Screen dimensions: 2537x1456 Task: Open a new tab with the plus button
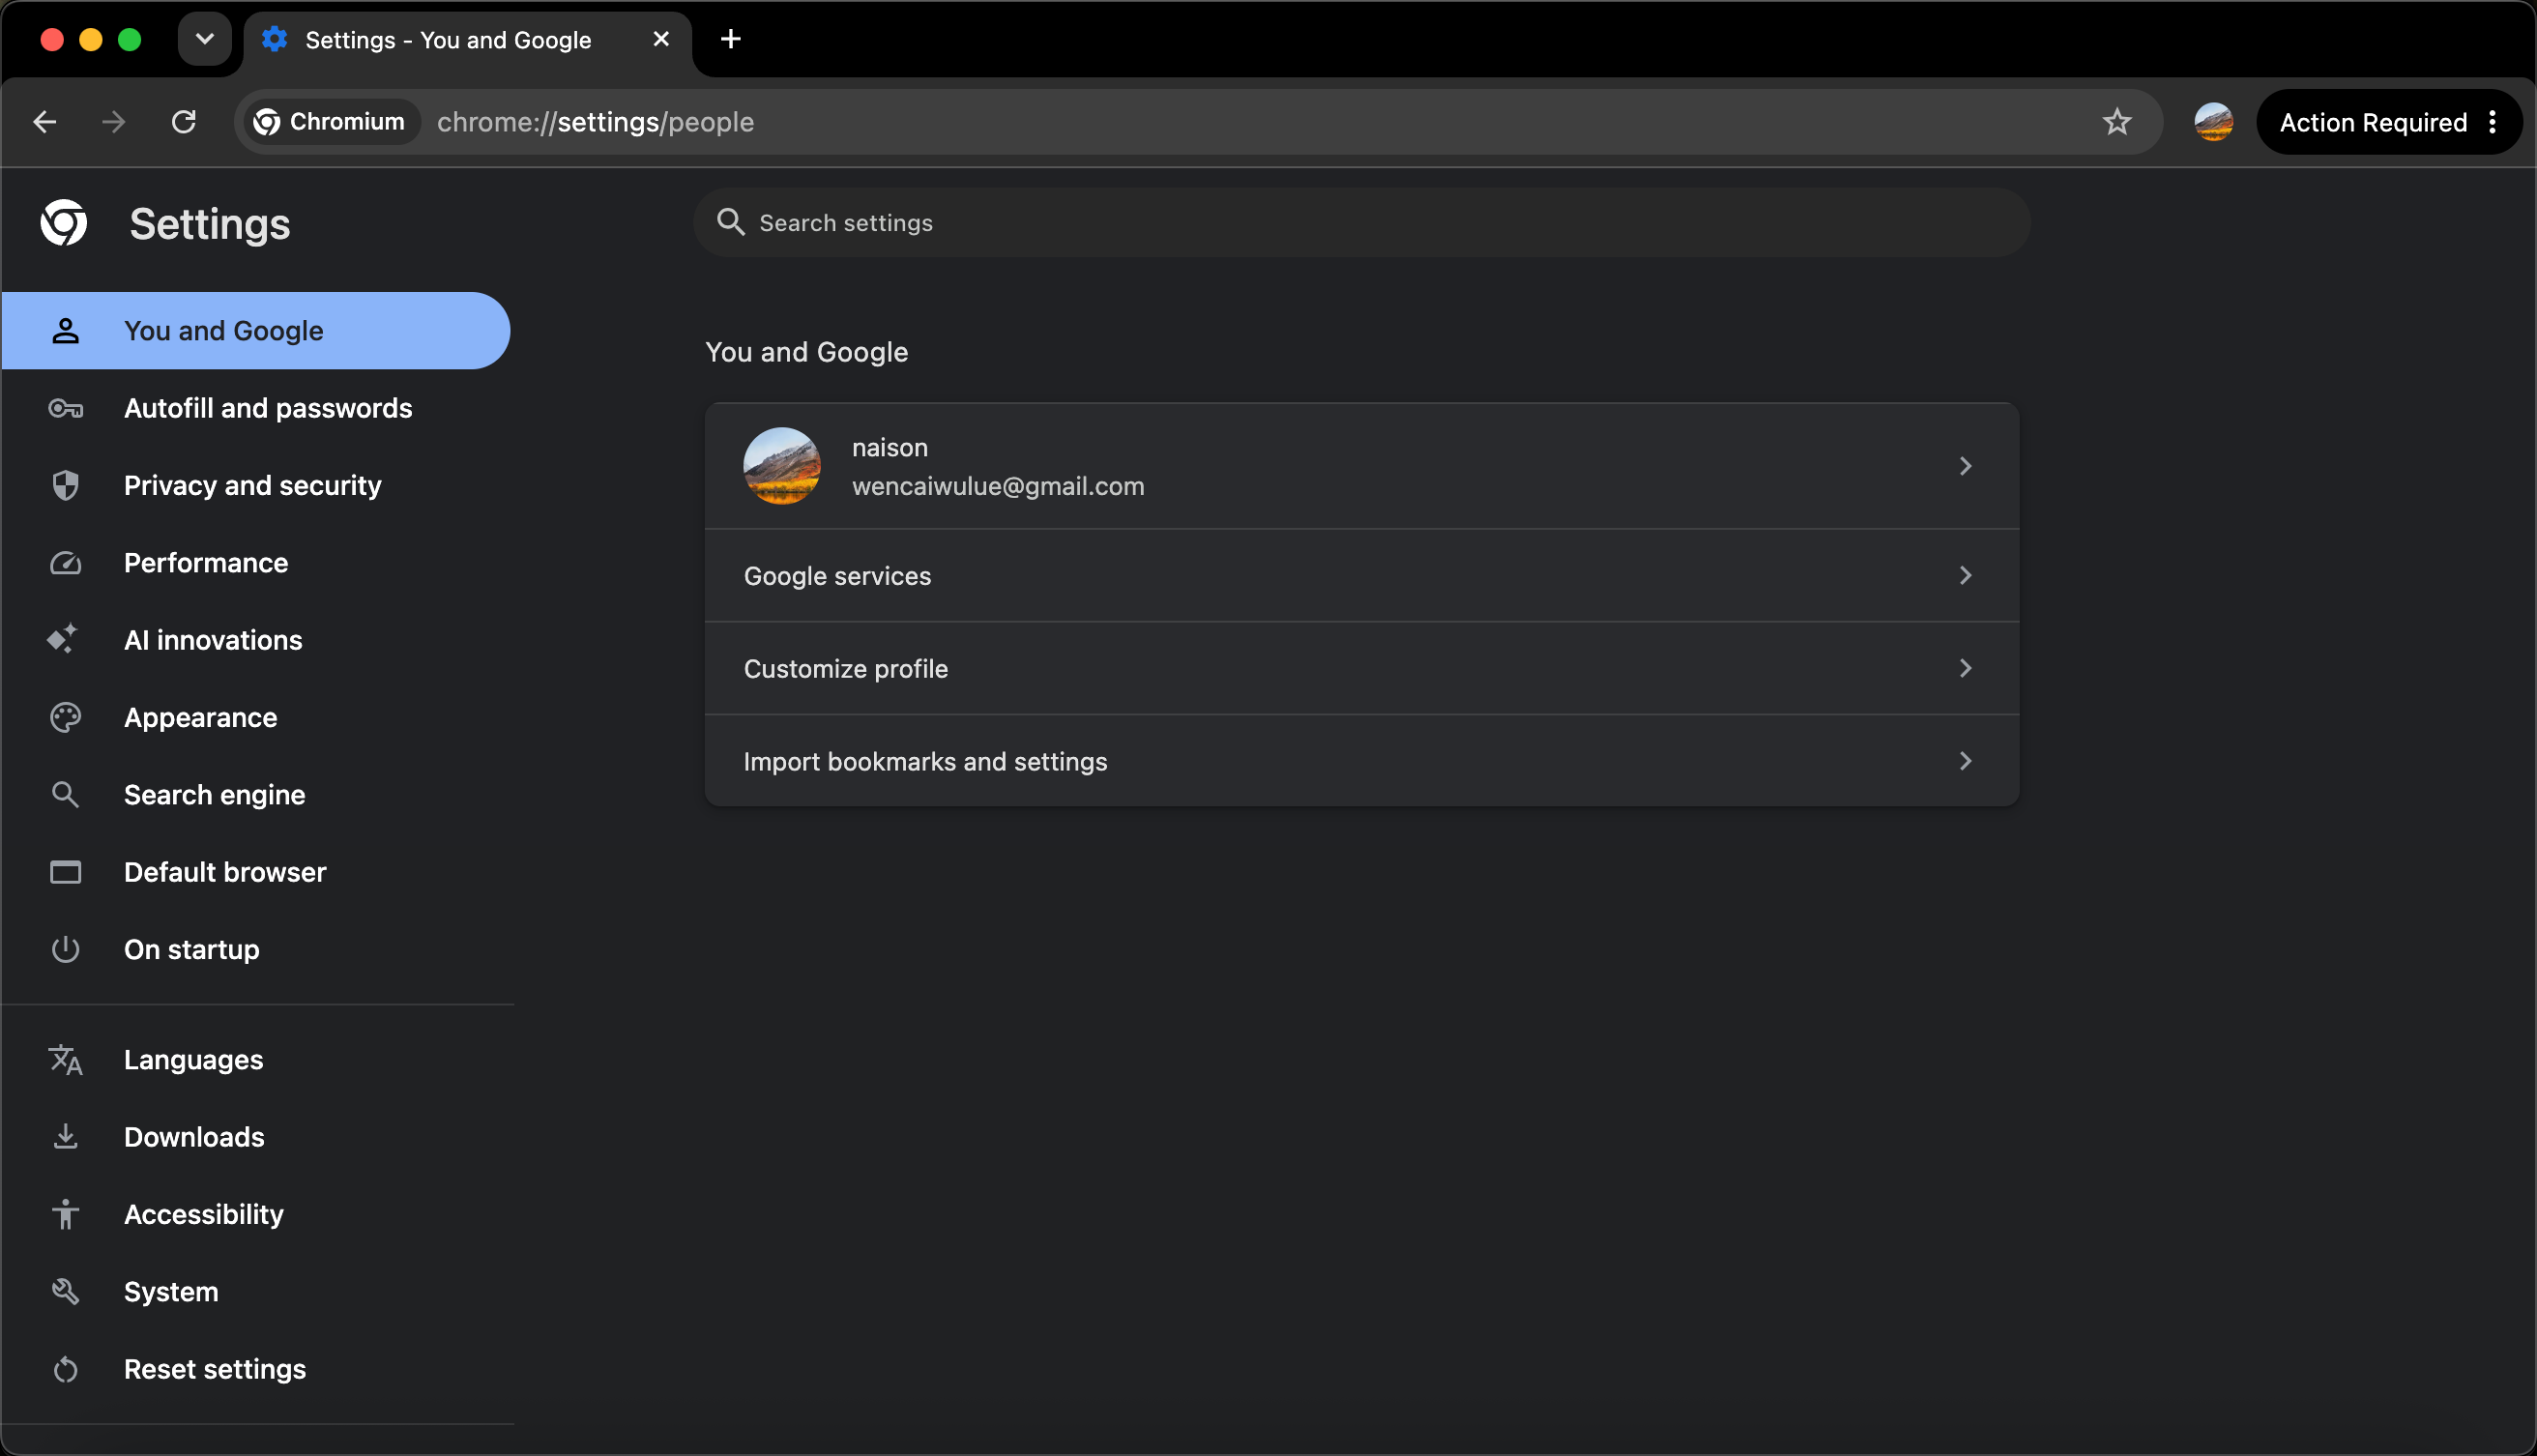[x=731, y=39]
